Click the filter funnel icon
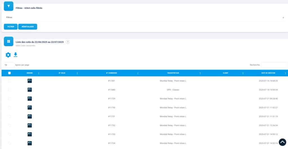288x149 pixels. point(9,6)
